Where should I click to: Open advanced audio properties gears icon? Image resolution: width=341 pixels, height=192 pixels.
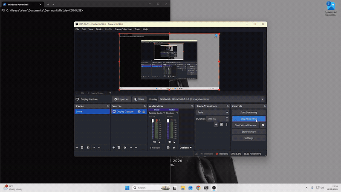(174, 148)
